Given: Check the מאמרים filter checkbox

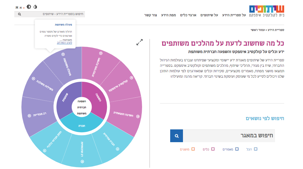Looking at the screenshot, I should click(237, 149).
